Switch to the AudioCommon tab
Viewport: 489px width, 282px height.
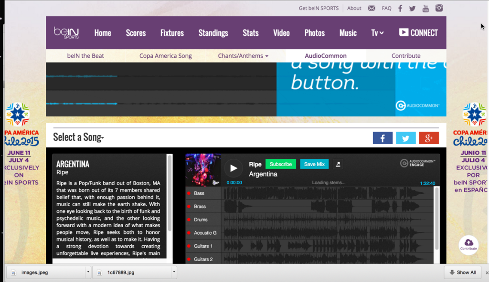pyautogui.click(x=326, y=56)
